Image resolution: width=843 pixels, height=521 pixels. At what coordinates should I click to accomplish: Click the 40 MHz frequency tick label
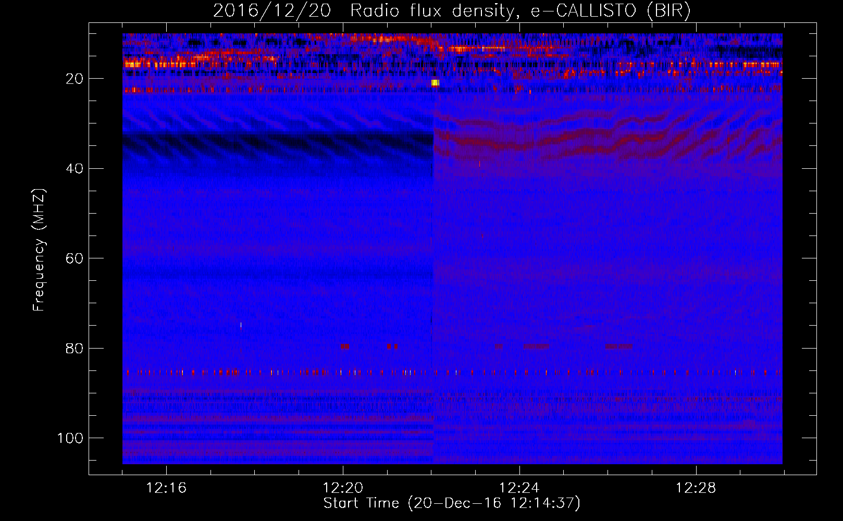[x=75, y=169]
